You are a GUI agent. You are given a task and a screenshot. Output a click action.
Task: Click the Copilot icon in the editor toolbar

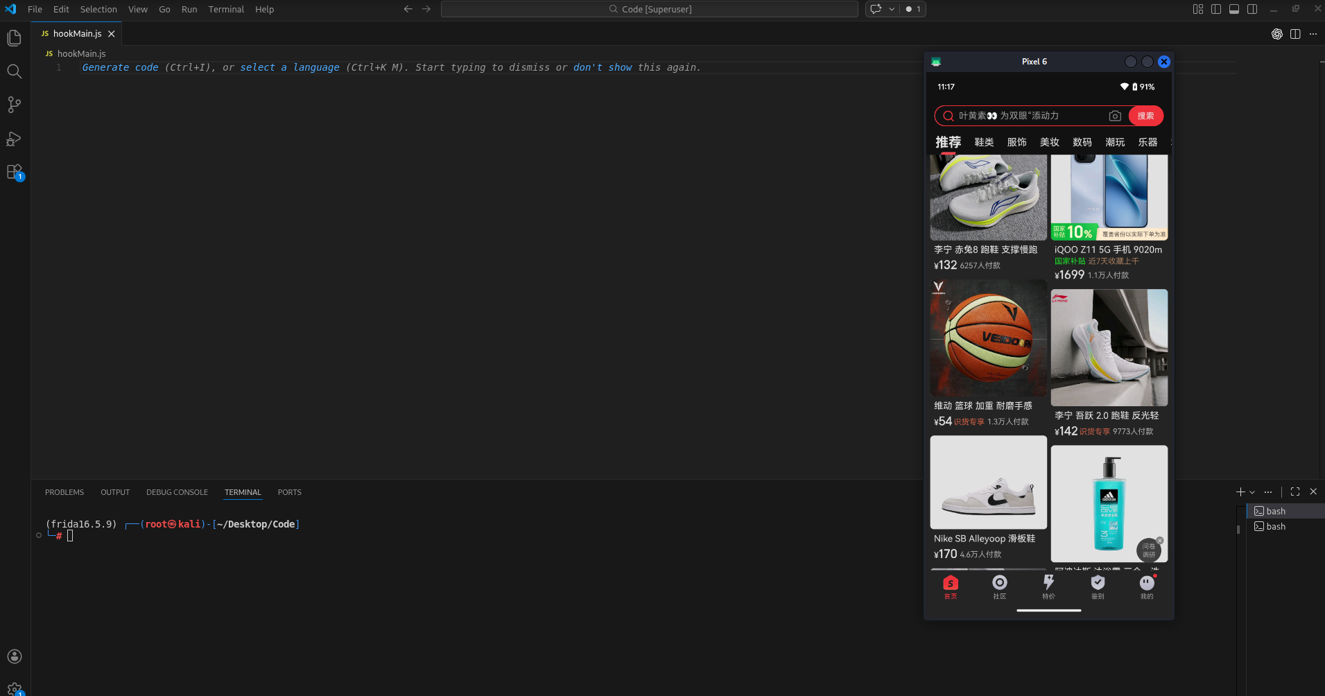click(x=1276, y=34)
